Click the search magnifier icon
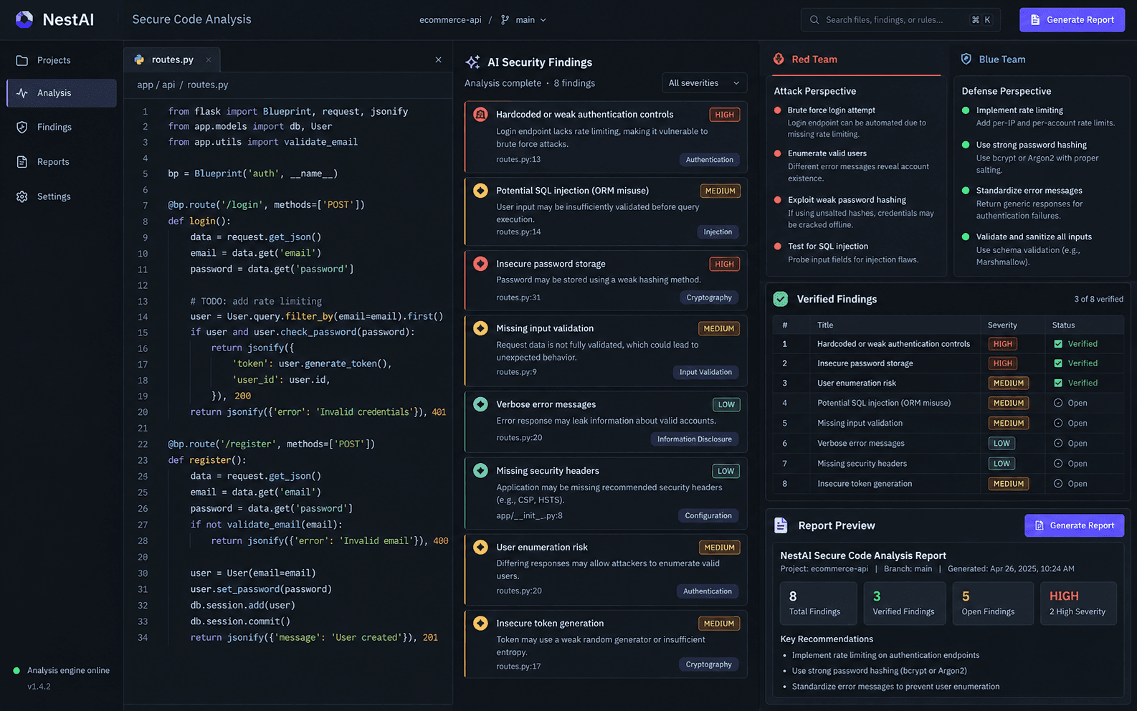Image resolution: width=1137 pixels, height=711 pixels. [814, 20]
